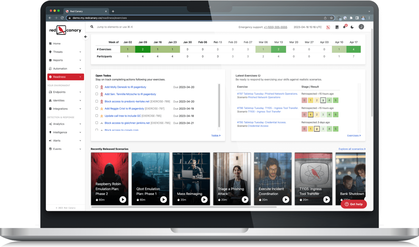419x247 pixels.
Task: Open the Explore all scenarios link
Action: click(352, 149)
